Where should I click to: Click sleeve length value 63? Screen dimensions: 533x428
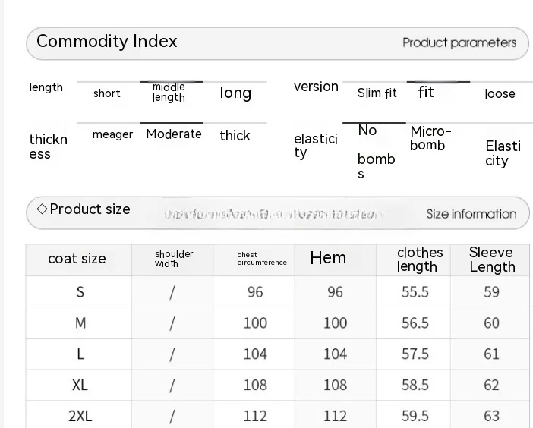click(x=491, y=416)
